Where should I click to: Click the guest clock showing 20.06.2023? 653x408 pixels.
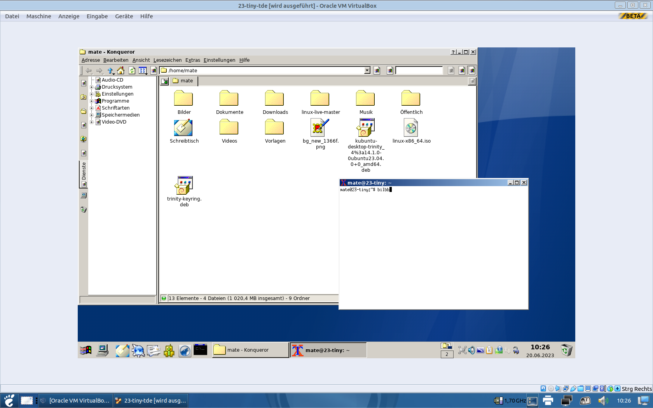tap(540, 350)
